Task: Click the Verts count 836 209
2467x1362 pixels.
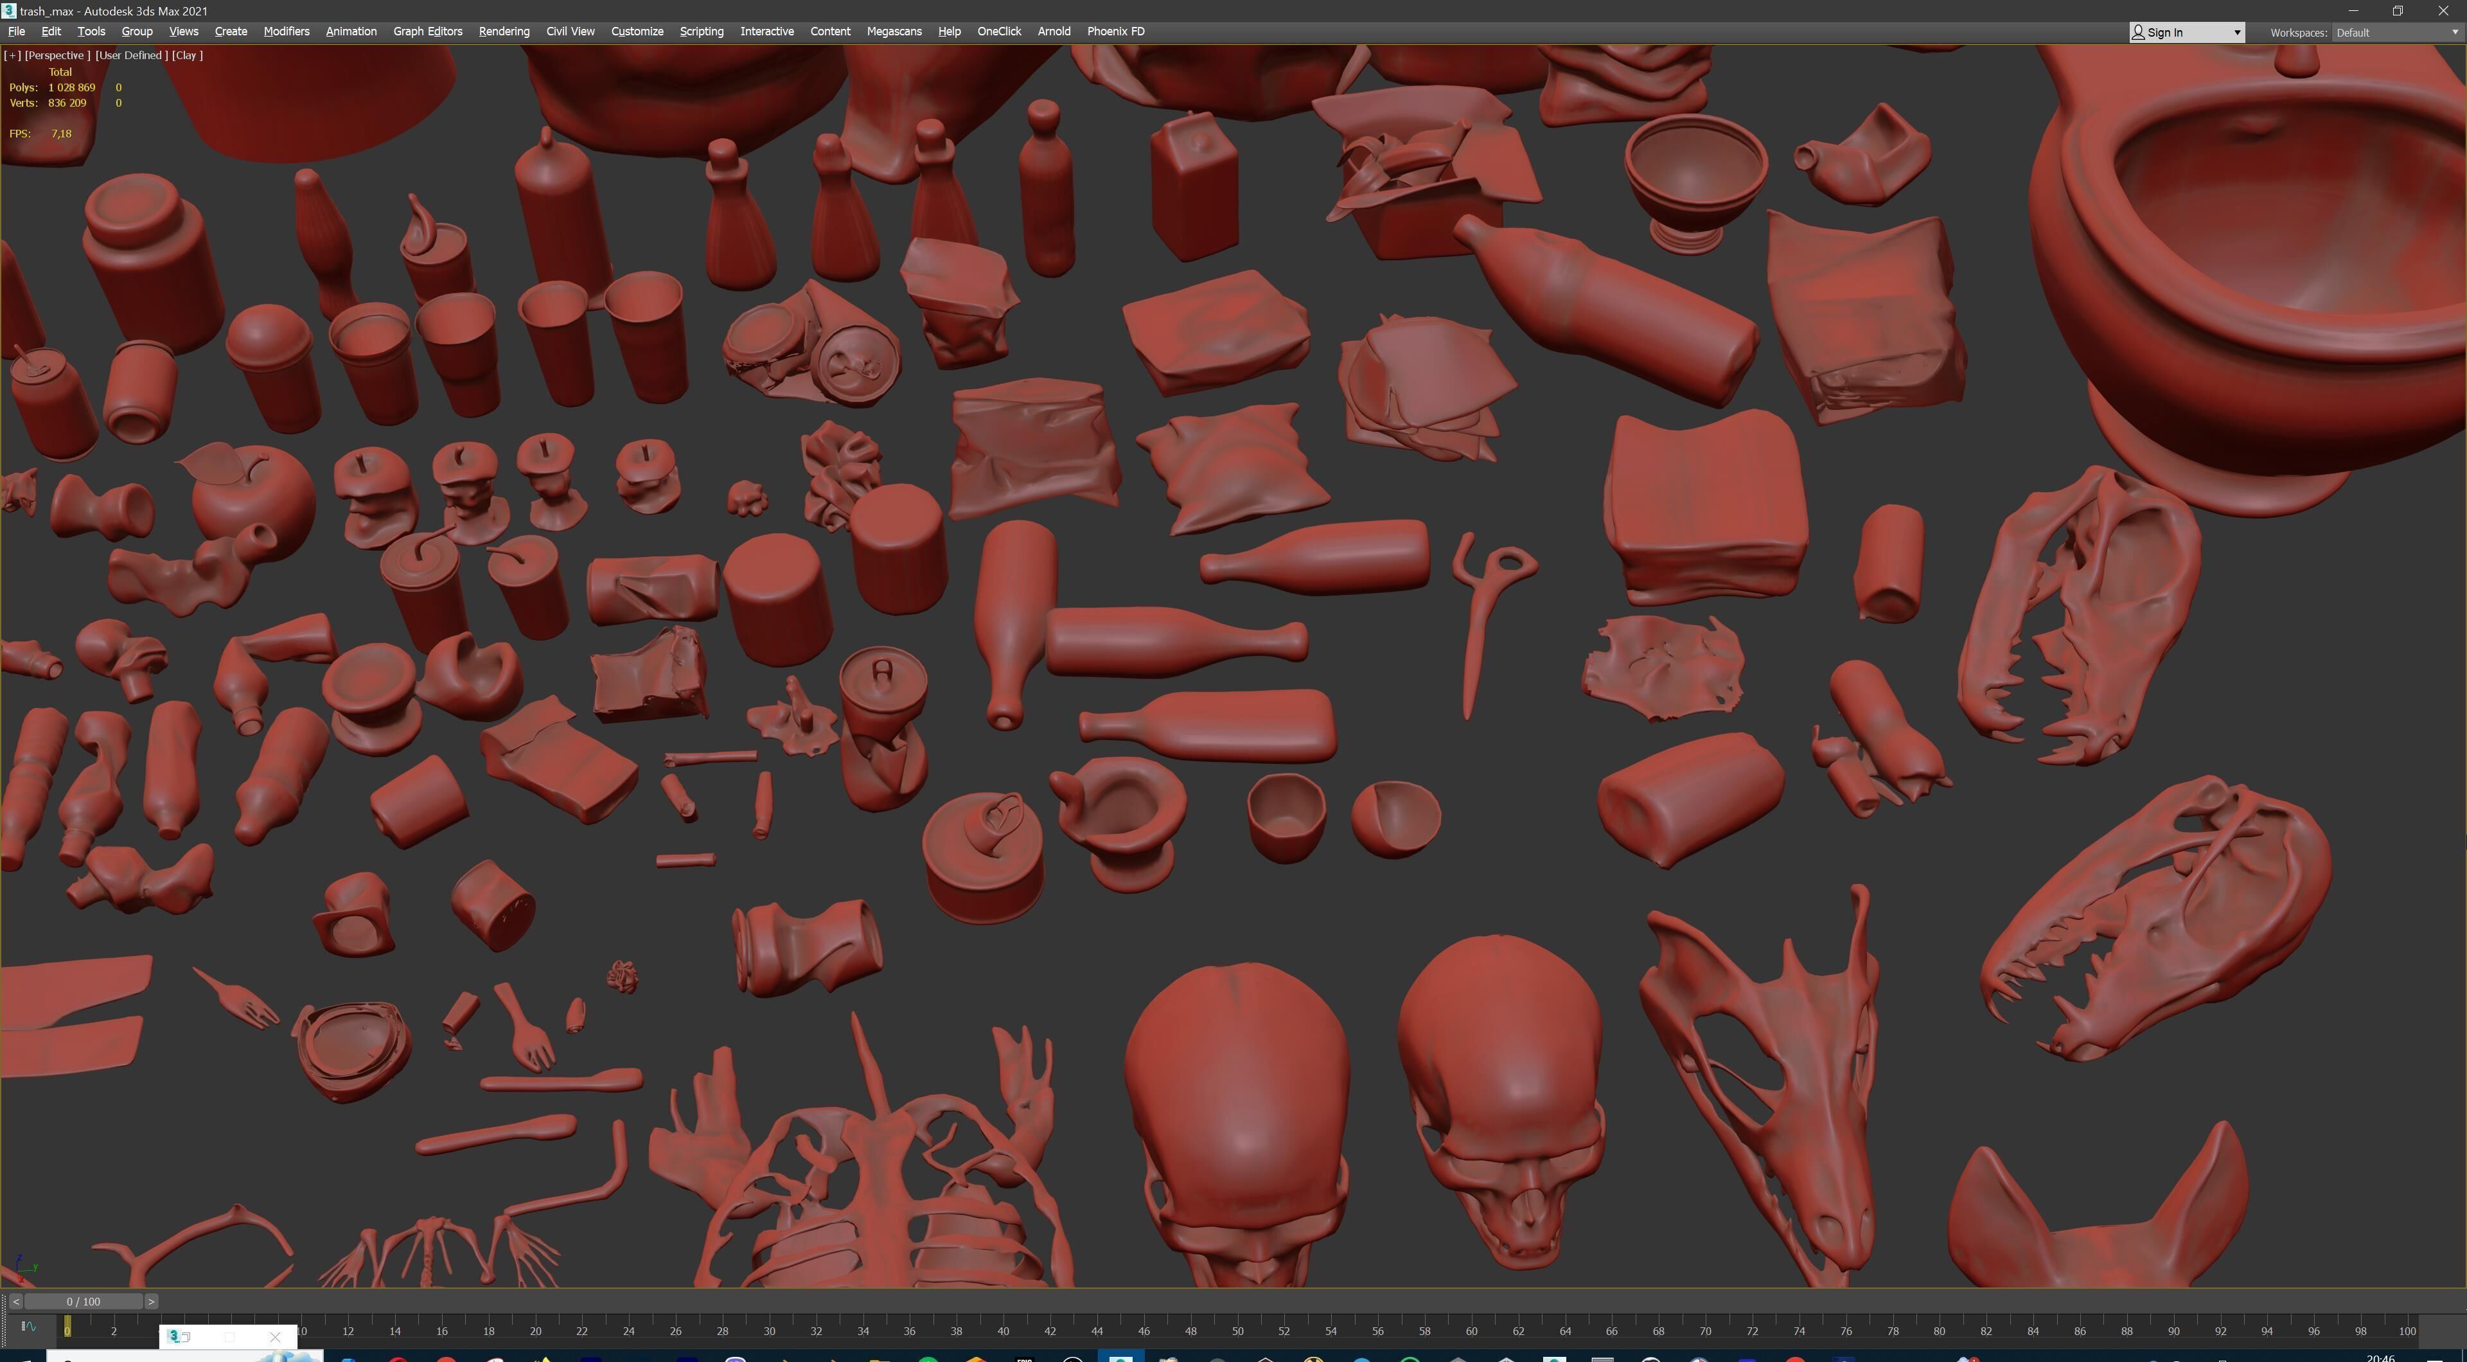Action: pyautogui.click(x=67, y=103)
